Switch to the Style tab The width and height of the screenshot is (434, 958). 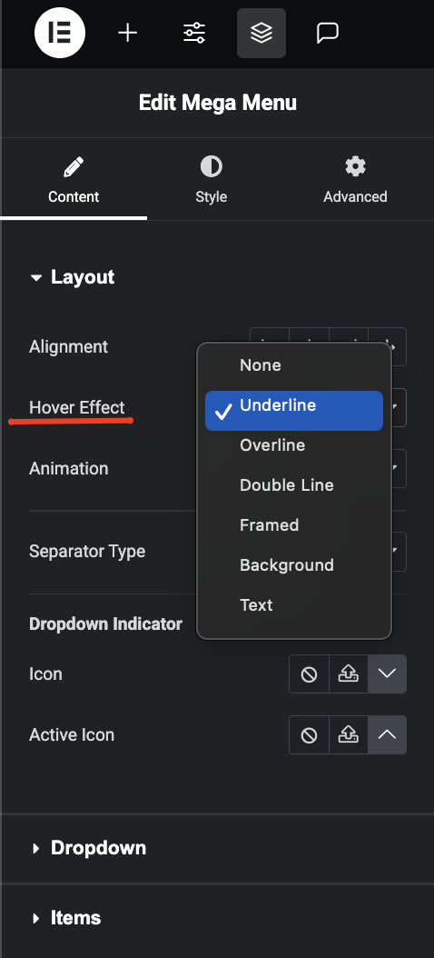point(212,180)
